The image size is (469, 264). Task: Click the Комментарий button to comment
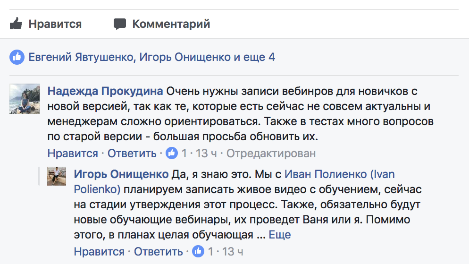click(x=162, y=24)
